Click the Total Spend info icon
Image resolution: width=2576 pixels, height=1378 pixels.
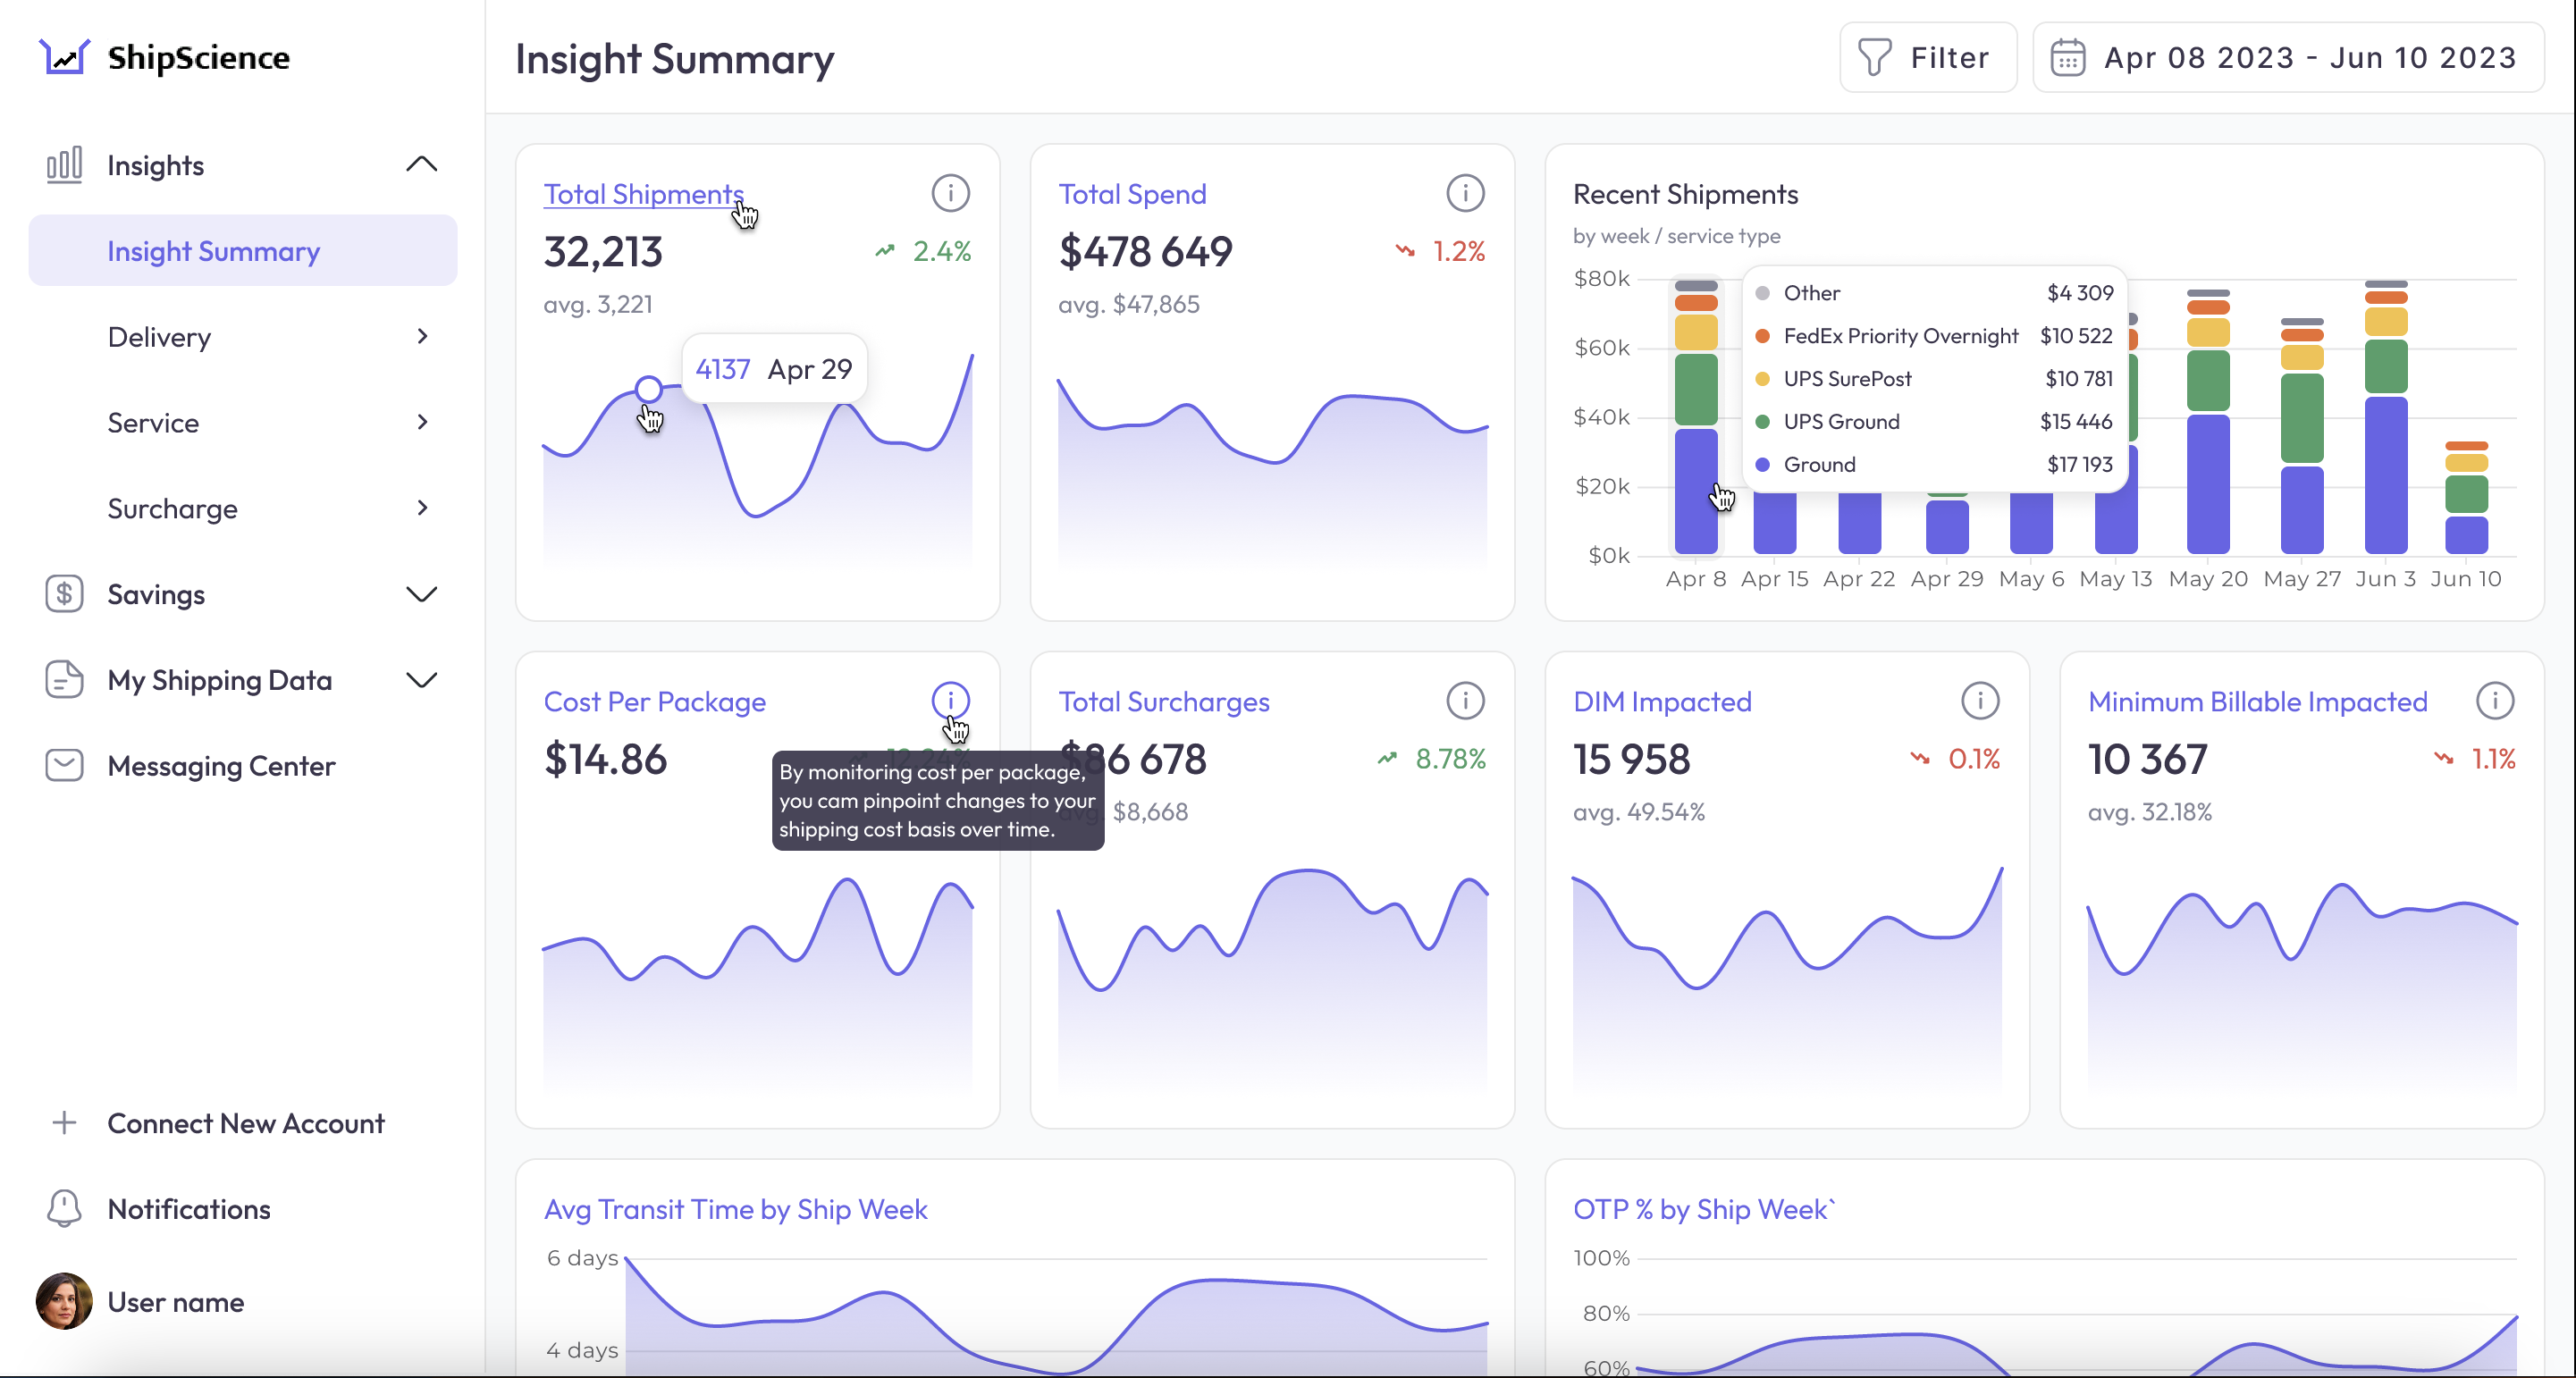1465,193
